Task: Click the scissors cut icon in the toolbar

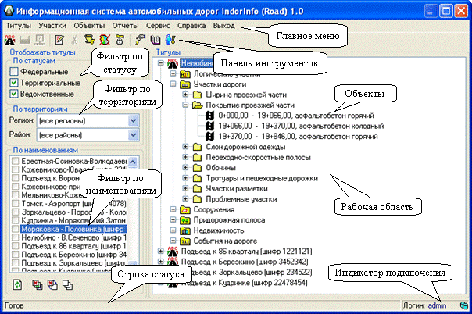Action: pos(74,40)
